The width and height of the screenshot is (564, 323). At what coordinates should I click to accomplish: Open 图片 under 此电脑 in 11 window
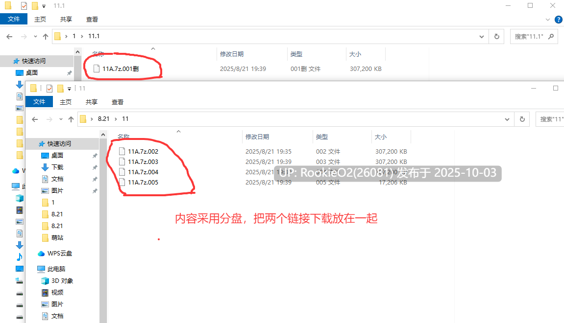coord(57,304)
